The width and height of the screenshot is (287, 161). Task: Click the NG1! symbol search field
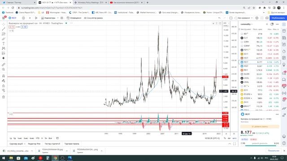[13, 18]
